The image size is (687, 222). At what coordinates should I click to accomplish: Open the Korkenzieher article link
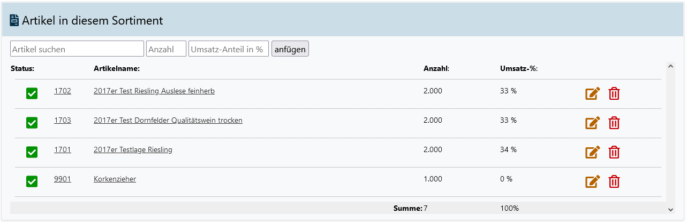[115, 179]
